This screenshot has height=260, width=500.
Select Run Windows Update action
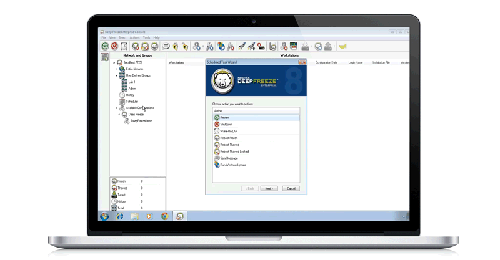click(256, 165)
